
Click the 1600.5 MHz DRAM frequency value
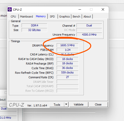68,45
